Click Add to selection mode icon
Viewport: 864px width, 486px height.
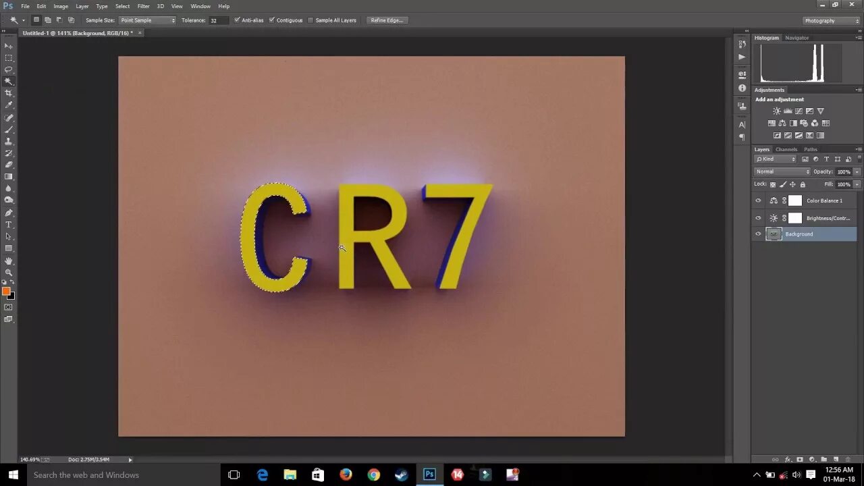(x=48, y=20)
